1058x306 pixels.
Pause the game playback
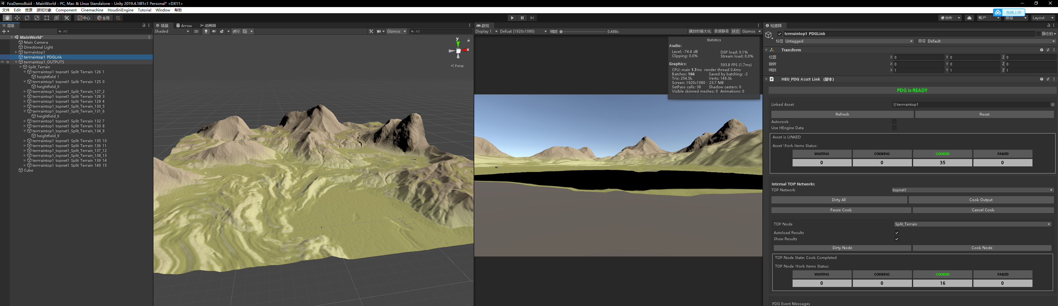[x=522, y=18]
